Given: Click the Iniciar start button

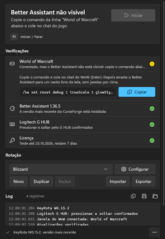Looking at the screenshot, I should pyautogui.click(x=133, y=15).
